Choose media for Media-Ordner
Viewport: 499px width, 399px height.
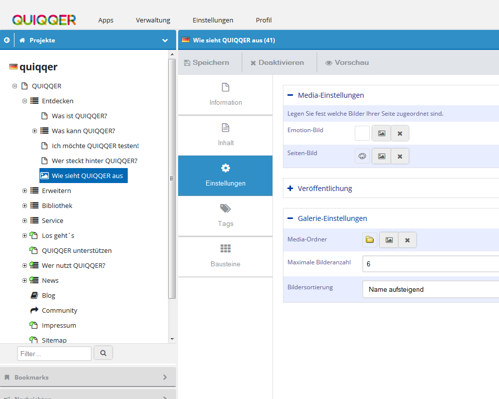coord(389,240)
